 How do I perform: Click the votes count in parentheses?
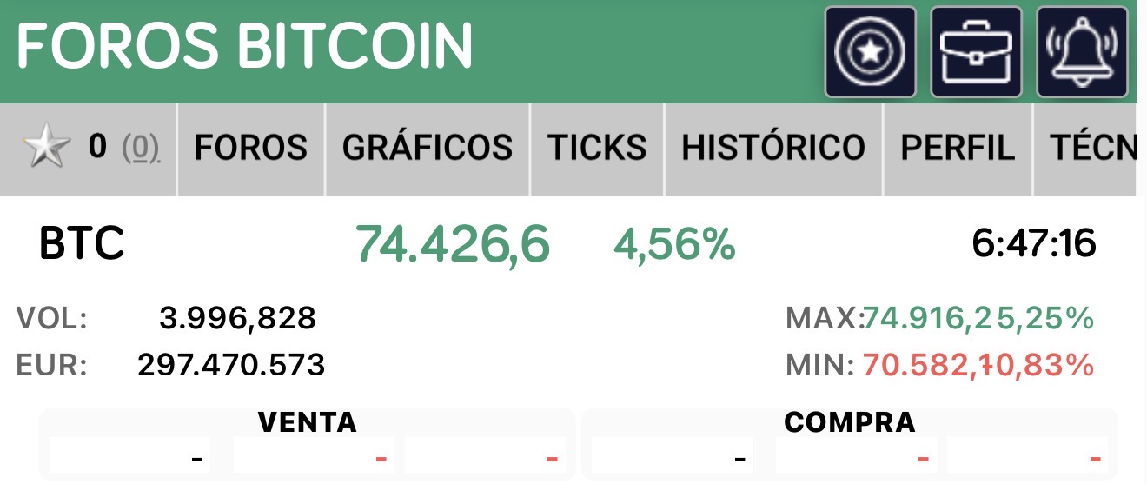[x=140, y=149]
